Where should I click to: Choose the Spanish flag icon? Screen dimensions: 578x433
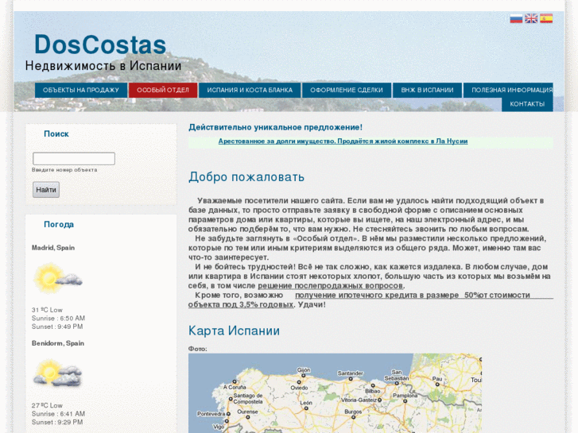[x=546, y=18]
